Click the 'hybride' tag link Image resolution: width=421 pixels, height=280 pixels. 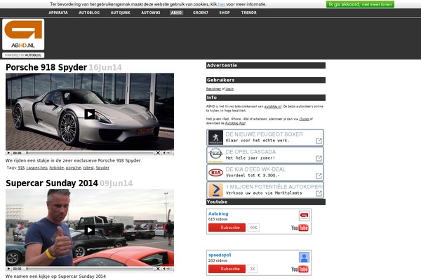pos(57,168)
